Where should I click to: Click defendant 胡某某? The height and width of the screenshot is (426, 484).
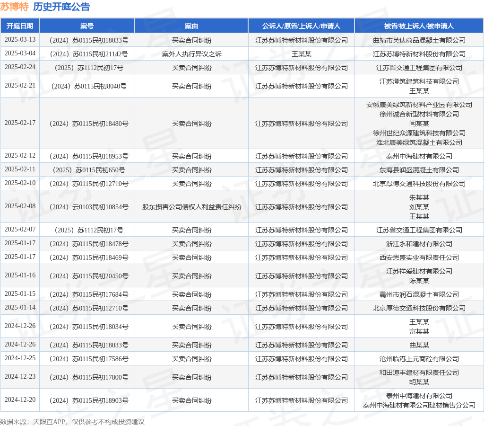point(419,382)
